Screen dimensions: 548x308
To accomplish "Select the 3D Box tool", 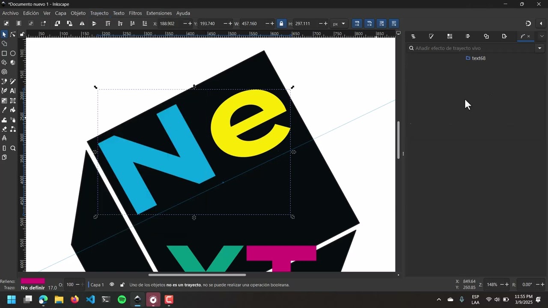I will coord(13,62).
